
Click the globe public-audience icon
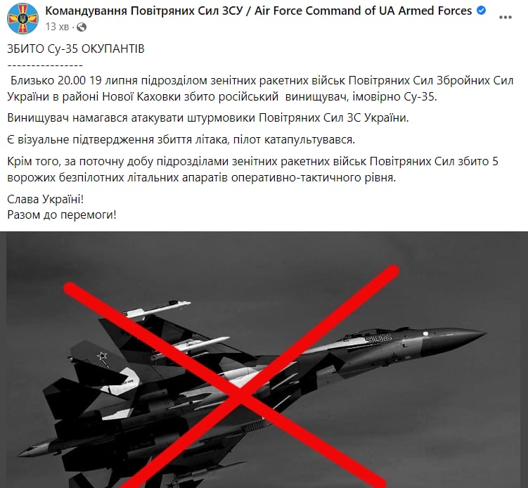(x=82, y=27)
